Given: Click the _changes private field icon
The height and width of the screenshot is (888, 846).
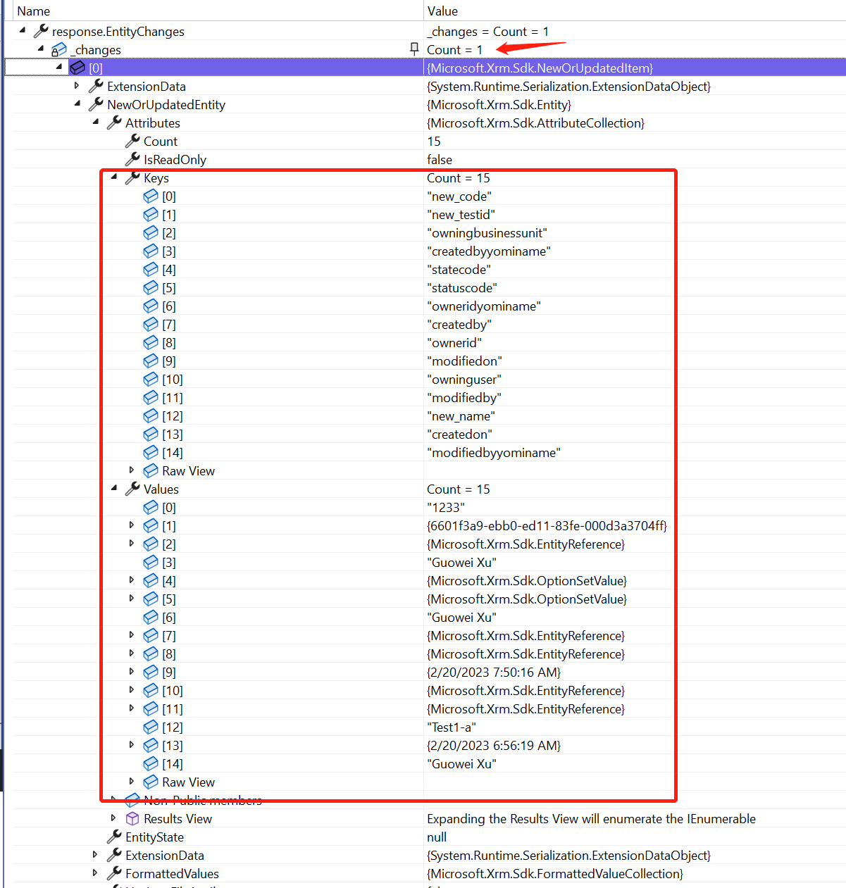Looking at the screenshot, I should [x=59, y=50].
